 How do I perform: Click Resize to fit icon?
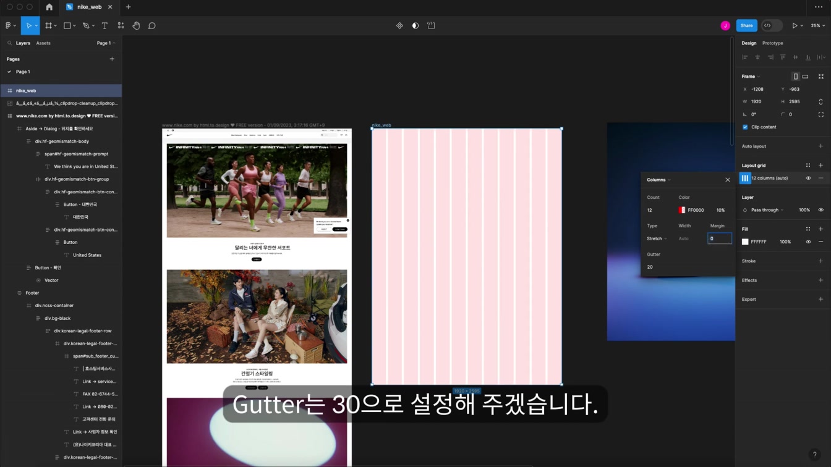(821, 77)
